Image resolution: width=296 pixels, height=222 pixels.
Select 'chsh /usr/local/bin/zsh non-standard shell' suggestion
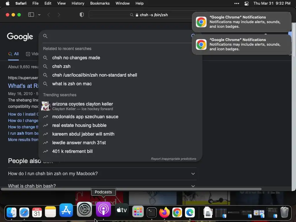pos(120,75)
